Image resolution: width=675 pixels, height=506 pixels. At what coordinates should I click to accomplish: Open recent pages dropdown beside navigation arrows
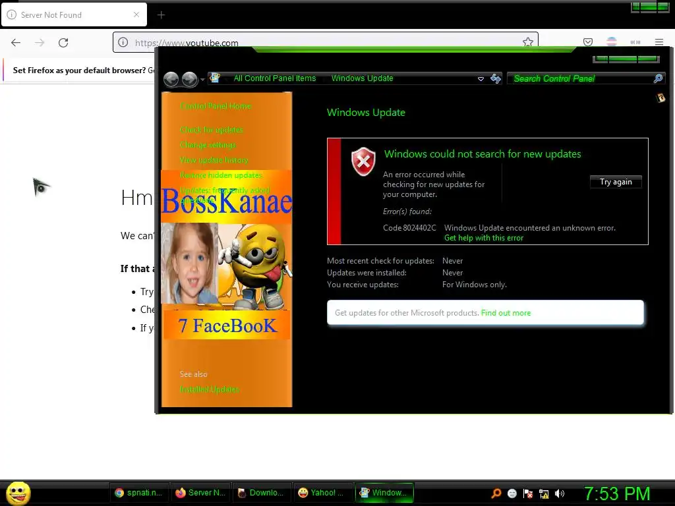(x=202, y=80)
